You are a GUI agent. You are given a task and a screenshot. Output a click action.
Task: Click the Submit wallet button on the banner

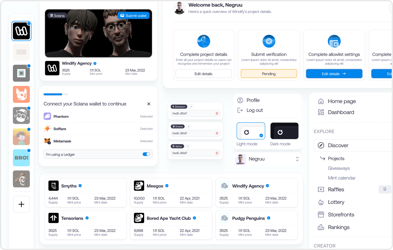134,16
